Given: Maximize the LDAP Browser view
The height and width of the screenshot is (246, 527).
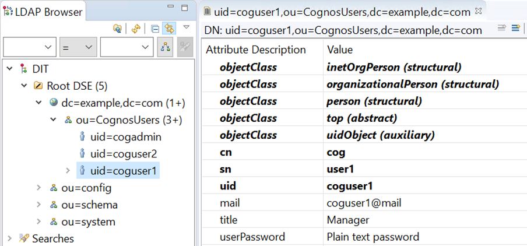Looking at the screenshot, I should (185, 8).
